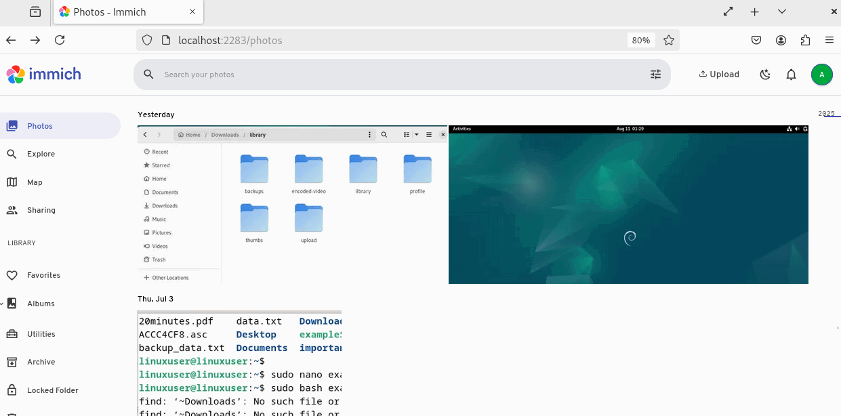This screenshot has height=416, width=841.
Task: Click the Upload button
Action: [x=719, y=75]
